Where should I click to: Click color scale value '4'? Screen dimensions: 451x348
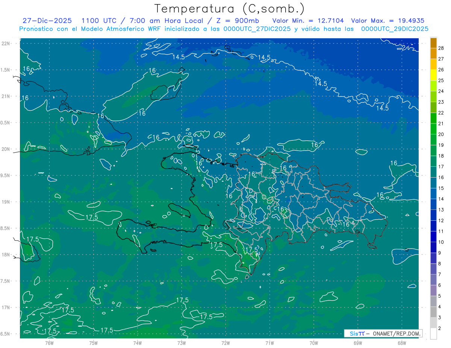tap(440, 307)
